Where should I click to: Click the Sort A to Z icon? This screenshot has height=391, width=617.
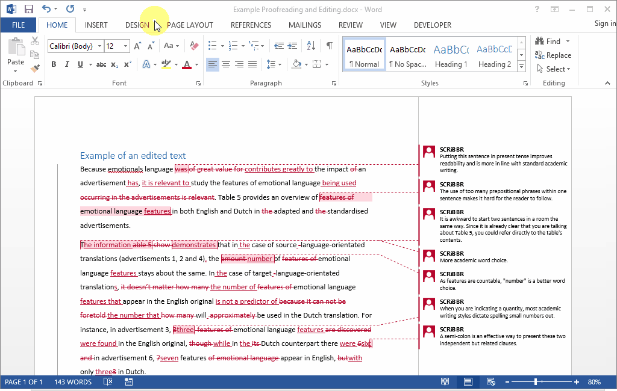(311, 46)
